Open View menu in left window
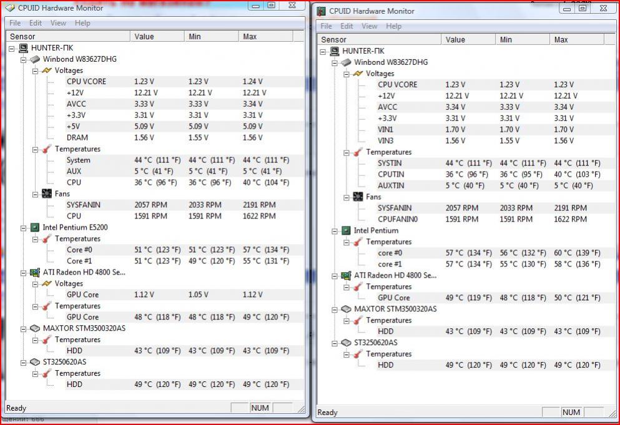 click(x=58, y=23)
